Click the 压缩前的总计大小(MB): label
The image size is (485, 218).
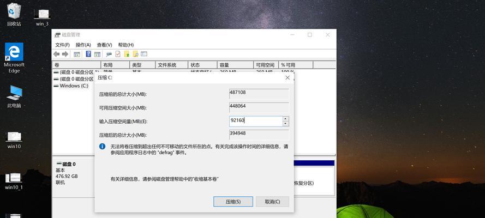[123, 94]
